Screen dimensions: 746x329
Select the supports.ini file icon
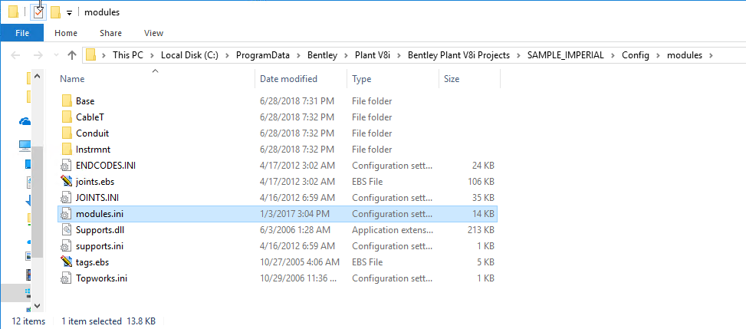pyautogui.click(x=66, y=246)
